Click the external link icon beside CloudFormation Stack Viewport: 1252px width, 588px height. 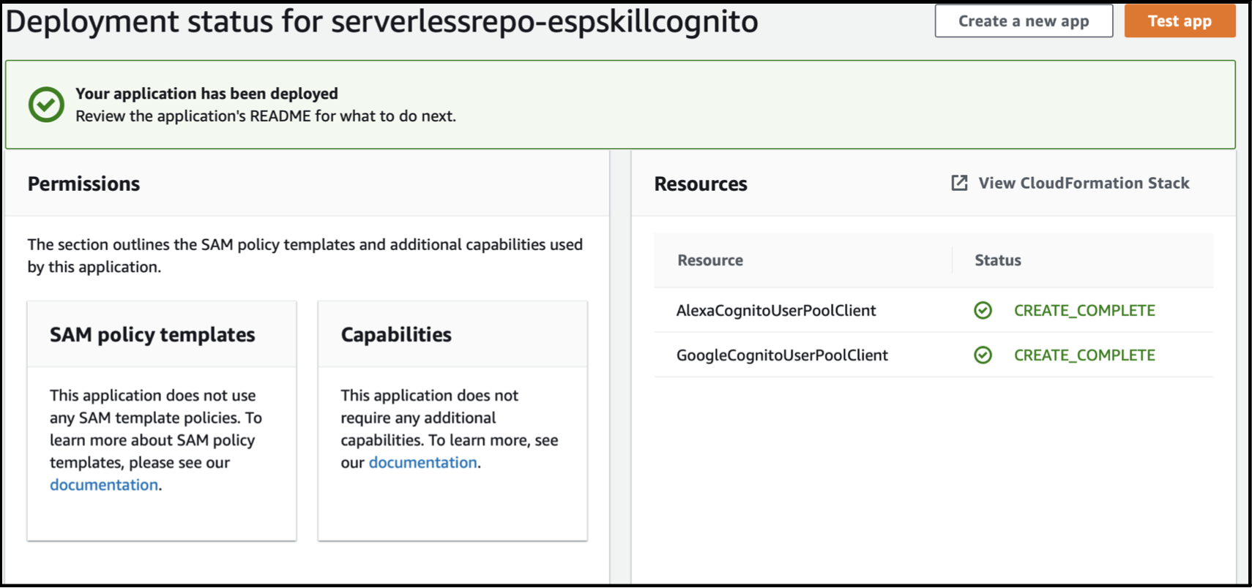click(x=959, y=183)
